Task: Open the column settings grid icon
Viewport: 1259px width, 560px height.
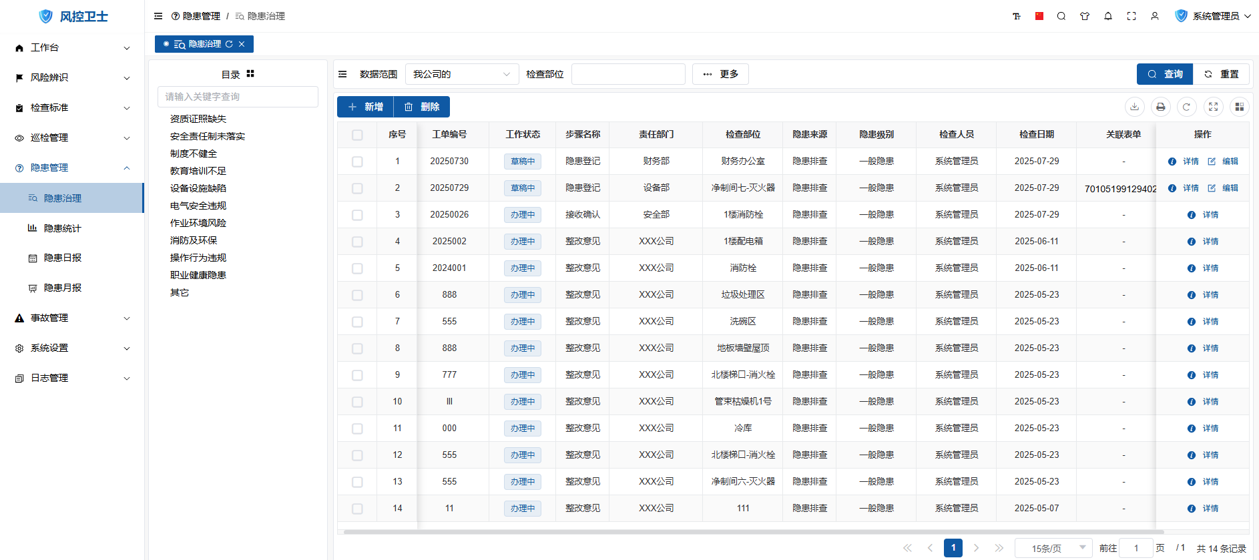Action: tap(1239, 107)
